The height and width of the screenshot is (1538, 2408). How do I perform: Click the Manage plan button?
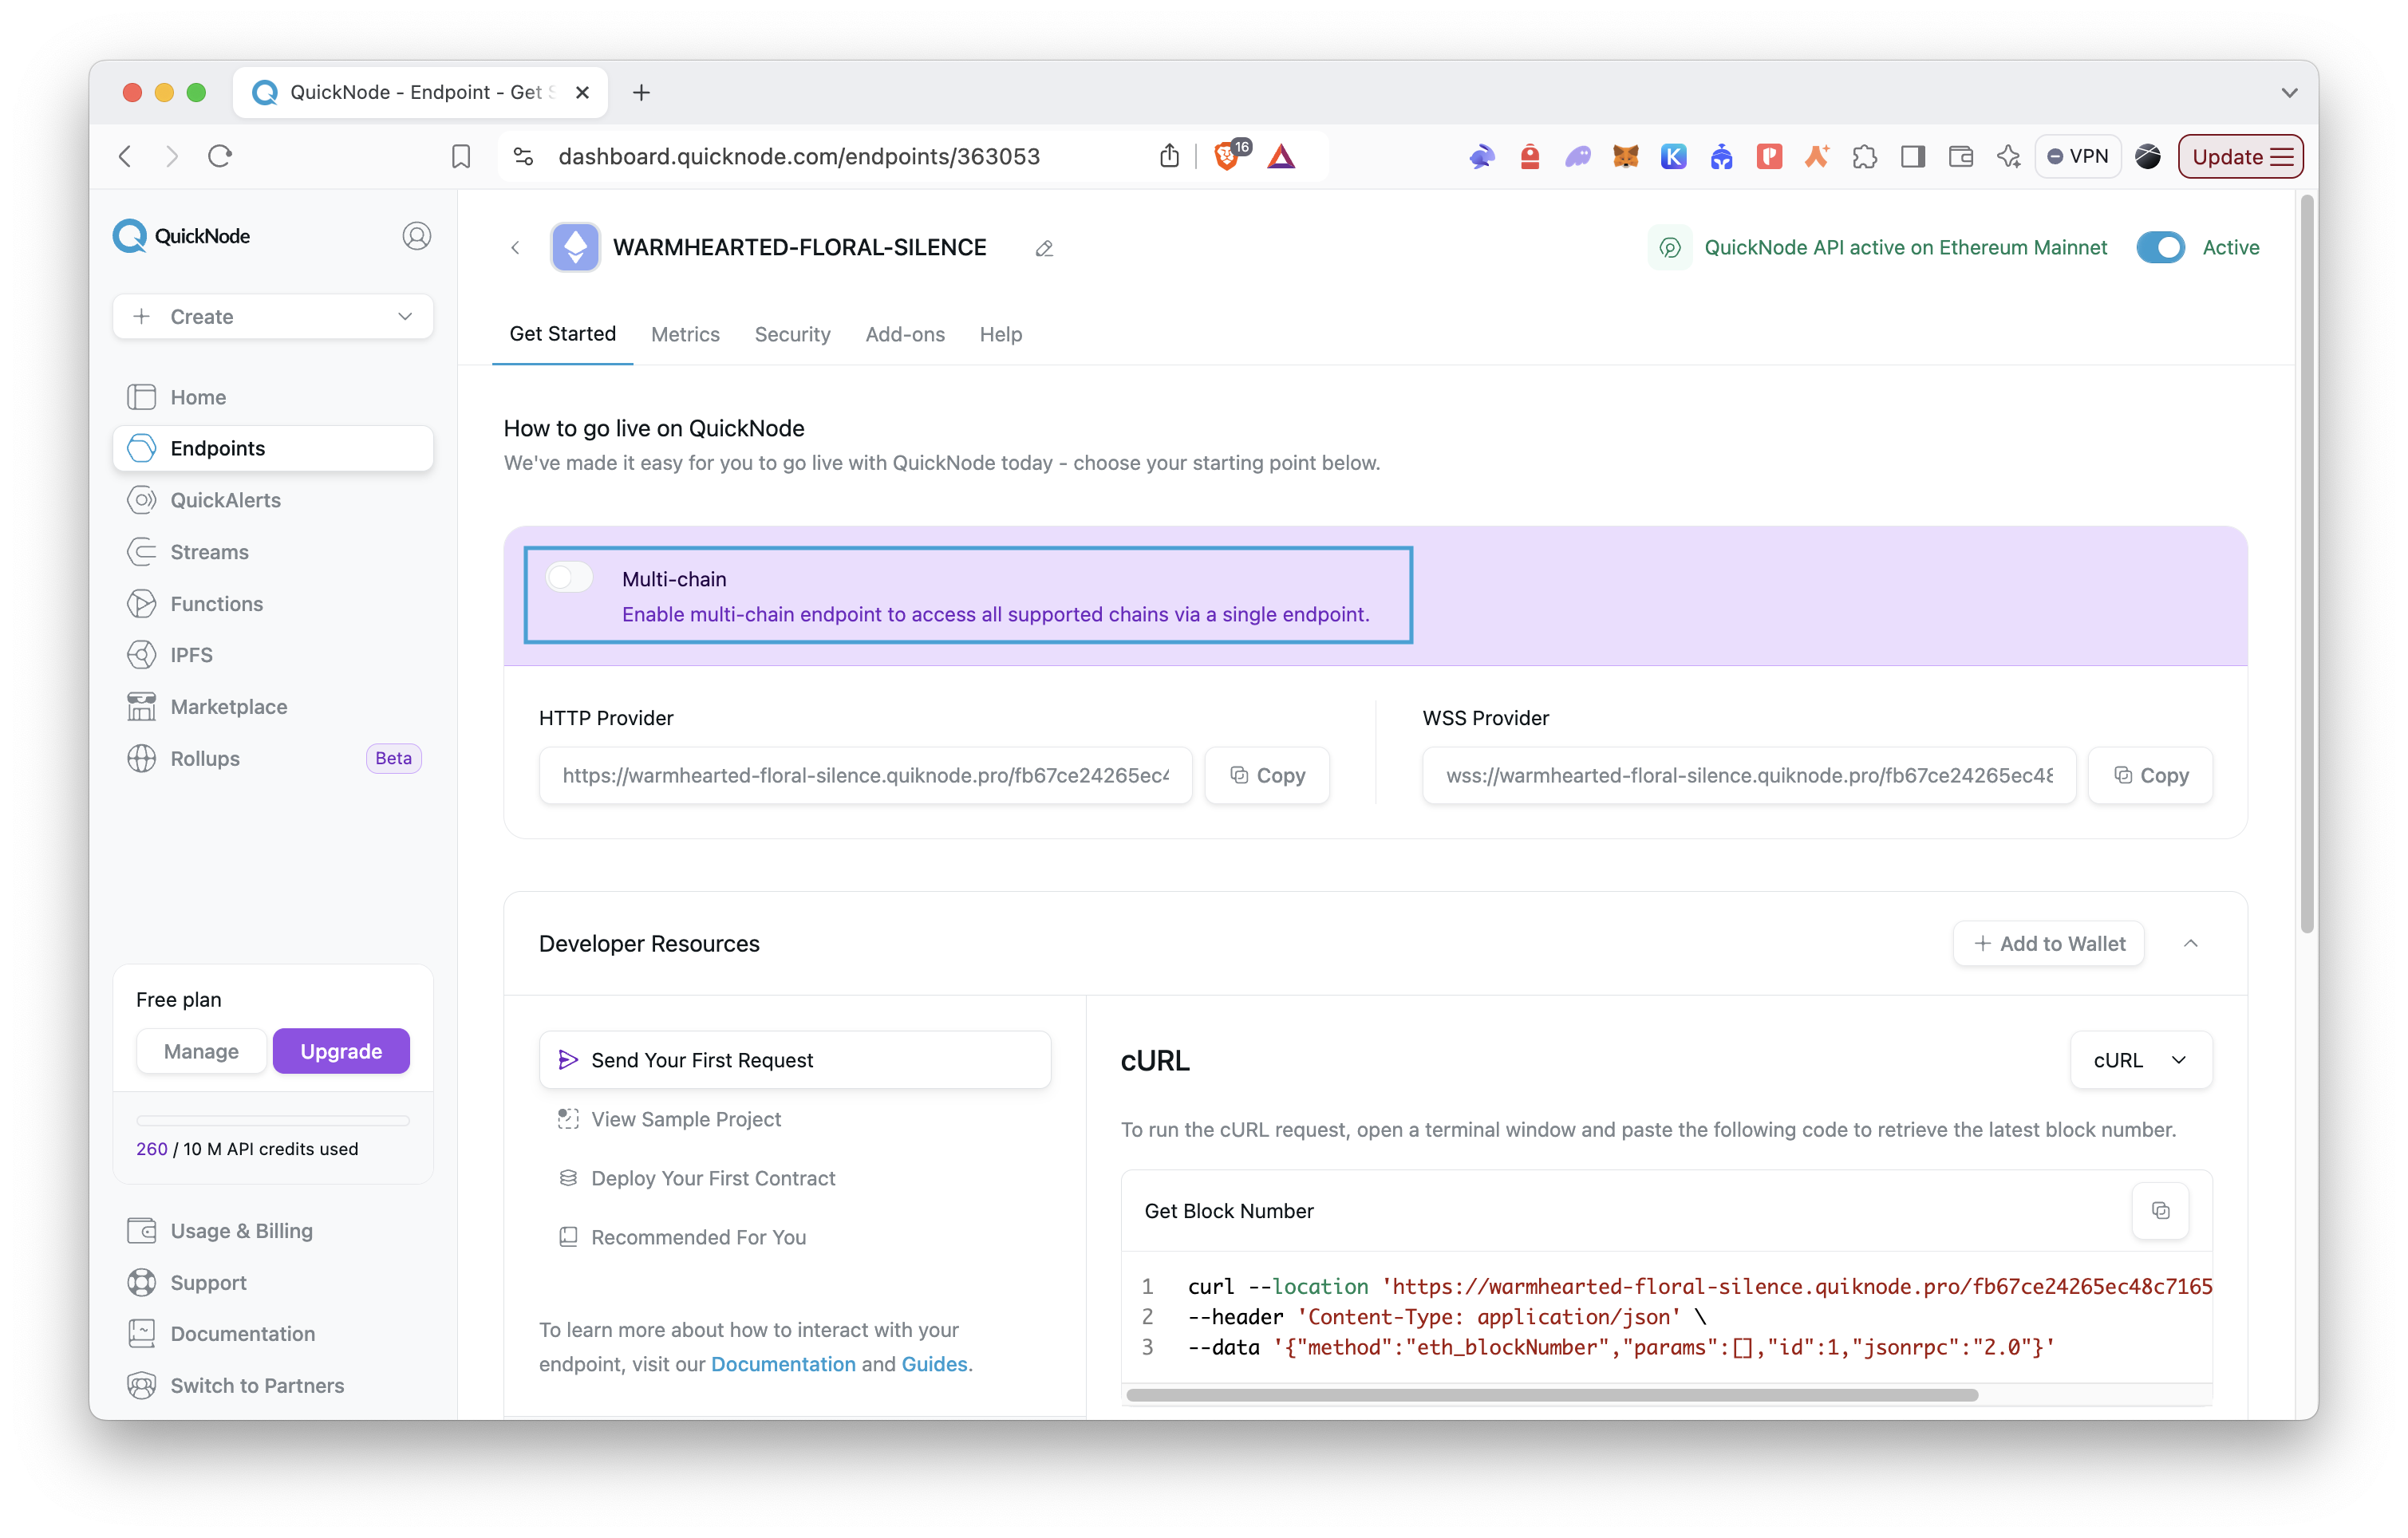(x=201, y=1051)
